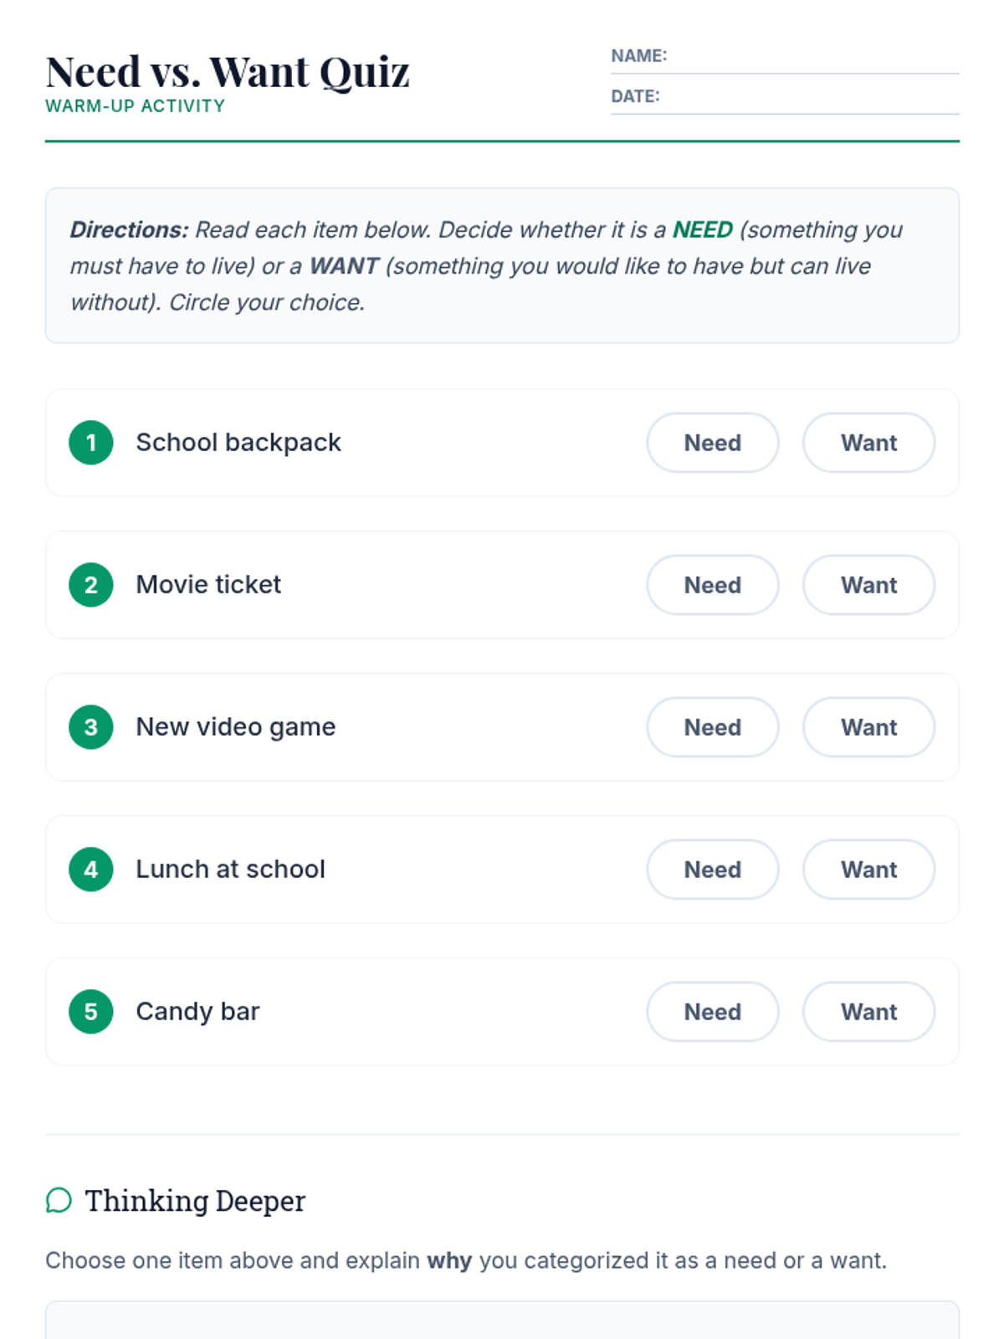Image resolution: width=1004 pixels, height=1339 pixels.
Task: Click the Thinking Deeper explanation box
Action: (502, 1321)
